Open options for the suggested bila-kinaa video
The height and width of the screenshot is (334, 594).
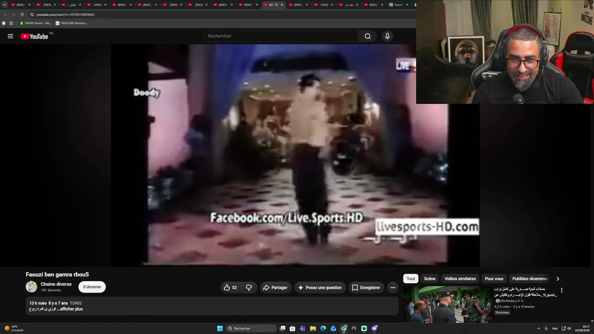point(562,290)
